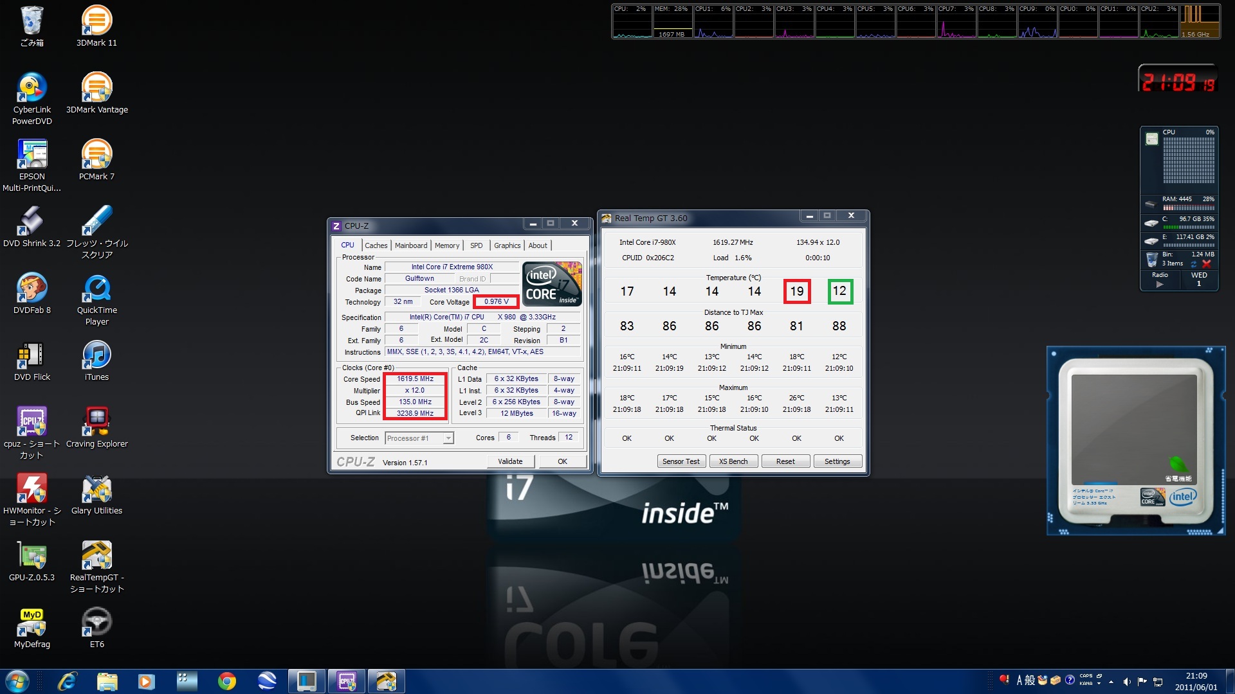Click the C: drive usage bar in gadget
The image size is (1235, 694).
click(x=1189, y=227)
